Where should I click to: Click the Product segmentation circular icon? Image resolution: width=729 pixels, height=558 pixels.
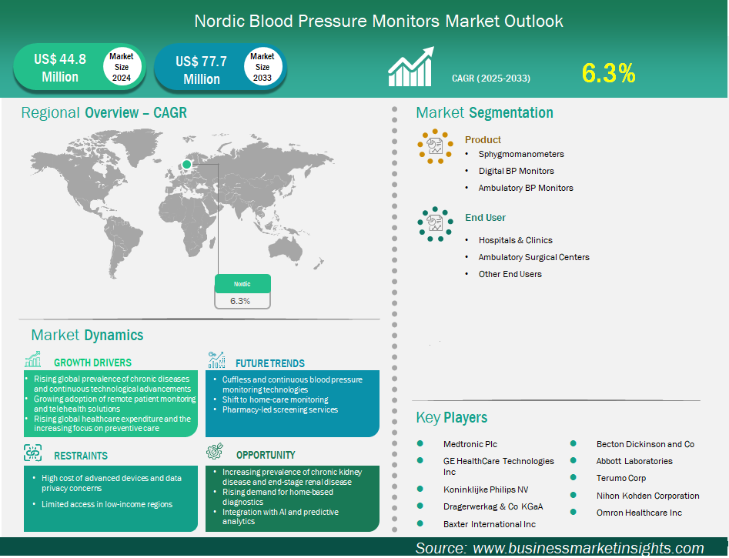click(436, 145)
